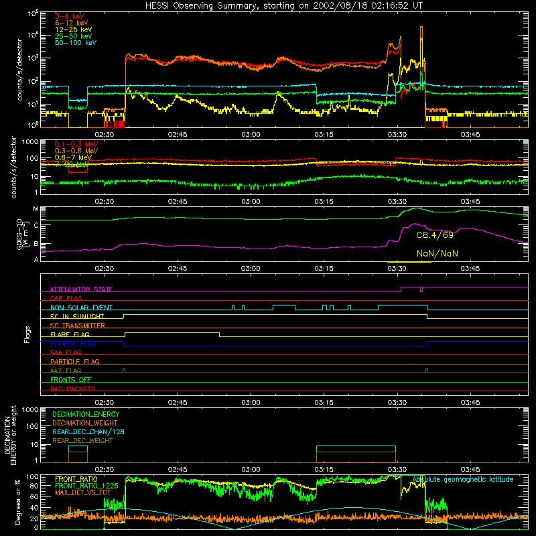The height and width of the screenshot is (536, 536).
Task: Click the "NaN/NaN" annotation in GOES panel
Action: click(x=438, y=254)
